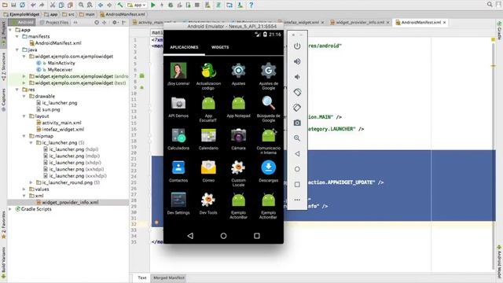This screenshot has height=283, width=503.
Task: Click the Cut scissors icon in toolbar
Action: (x=53, y=5)
